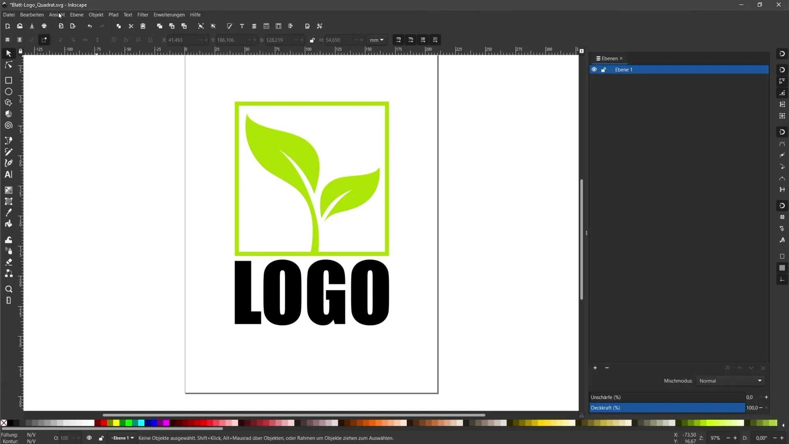Select the Ellipse tool
The width and height of the screenshot is (789, 444).
pyautogui.click(x=8, y=92)
